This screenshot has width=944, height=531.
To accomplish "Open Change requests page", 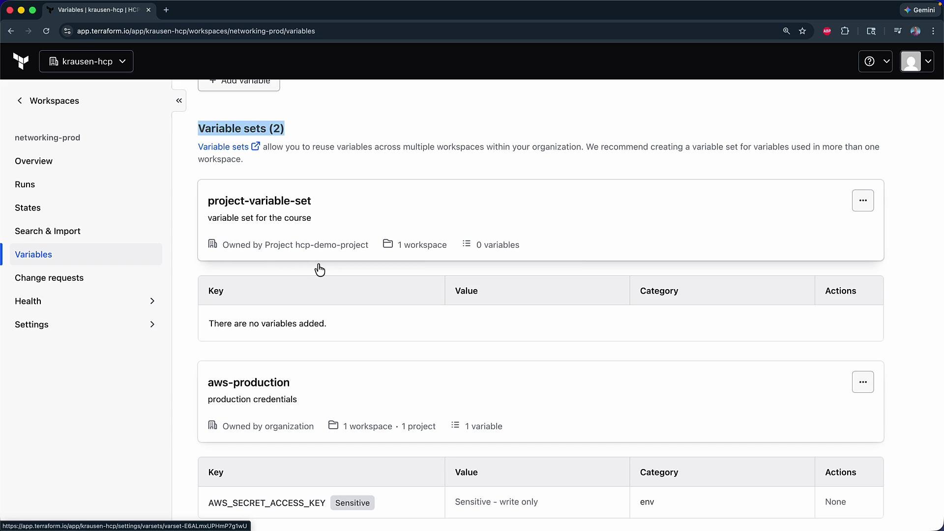I will [49, 278].
